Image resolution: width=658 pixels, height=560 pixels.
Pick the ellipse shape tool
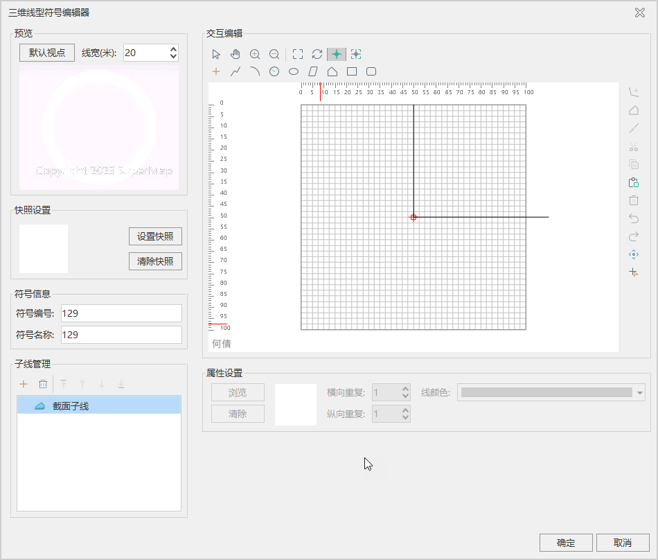point(294,71)
